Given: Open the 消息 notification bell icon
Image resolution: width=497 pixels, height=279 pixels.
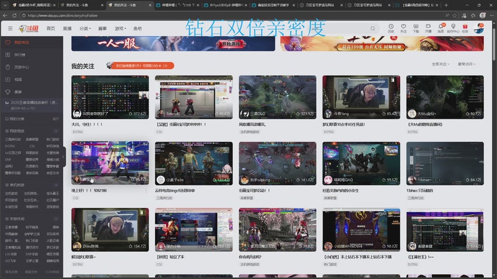Looking at the screenshot, I should pyautogui.click(x=440, y=28).
